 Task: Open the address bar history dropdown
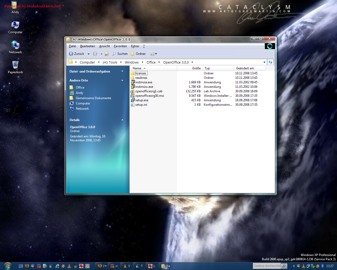point(264,62)
